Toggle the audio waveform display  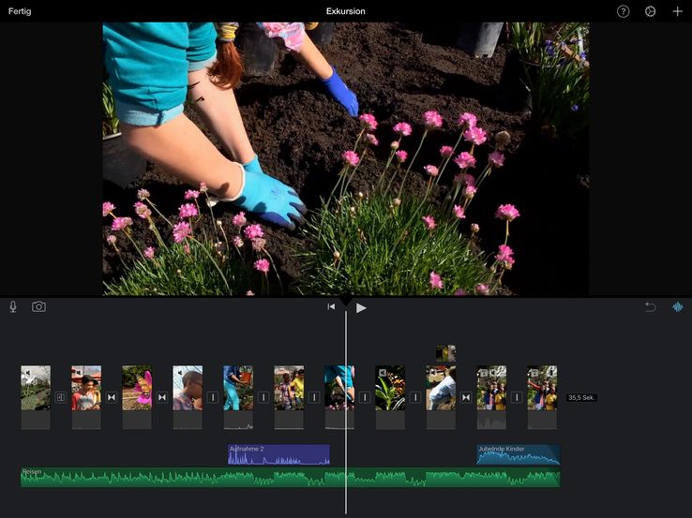tap(677, 307)
